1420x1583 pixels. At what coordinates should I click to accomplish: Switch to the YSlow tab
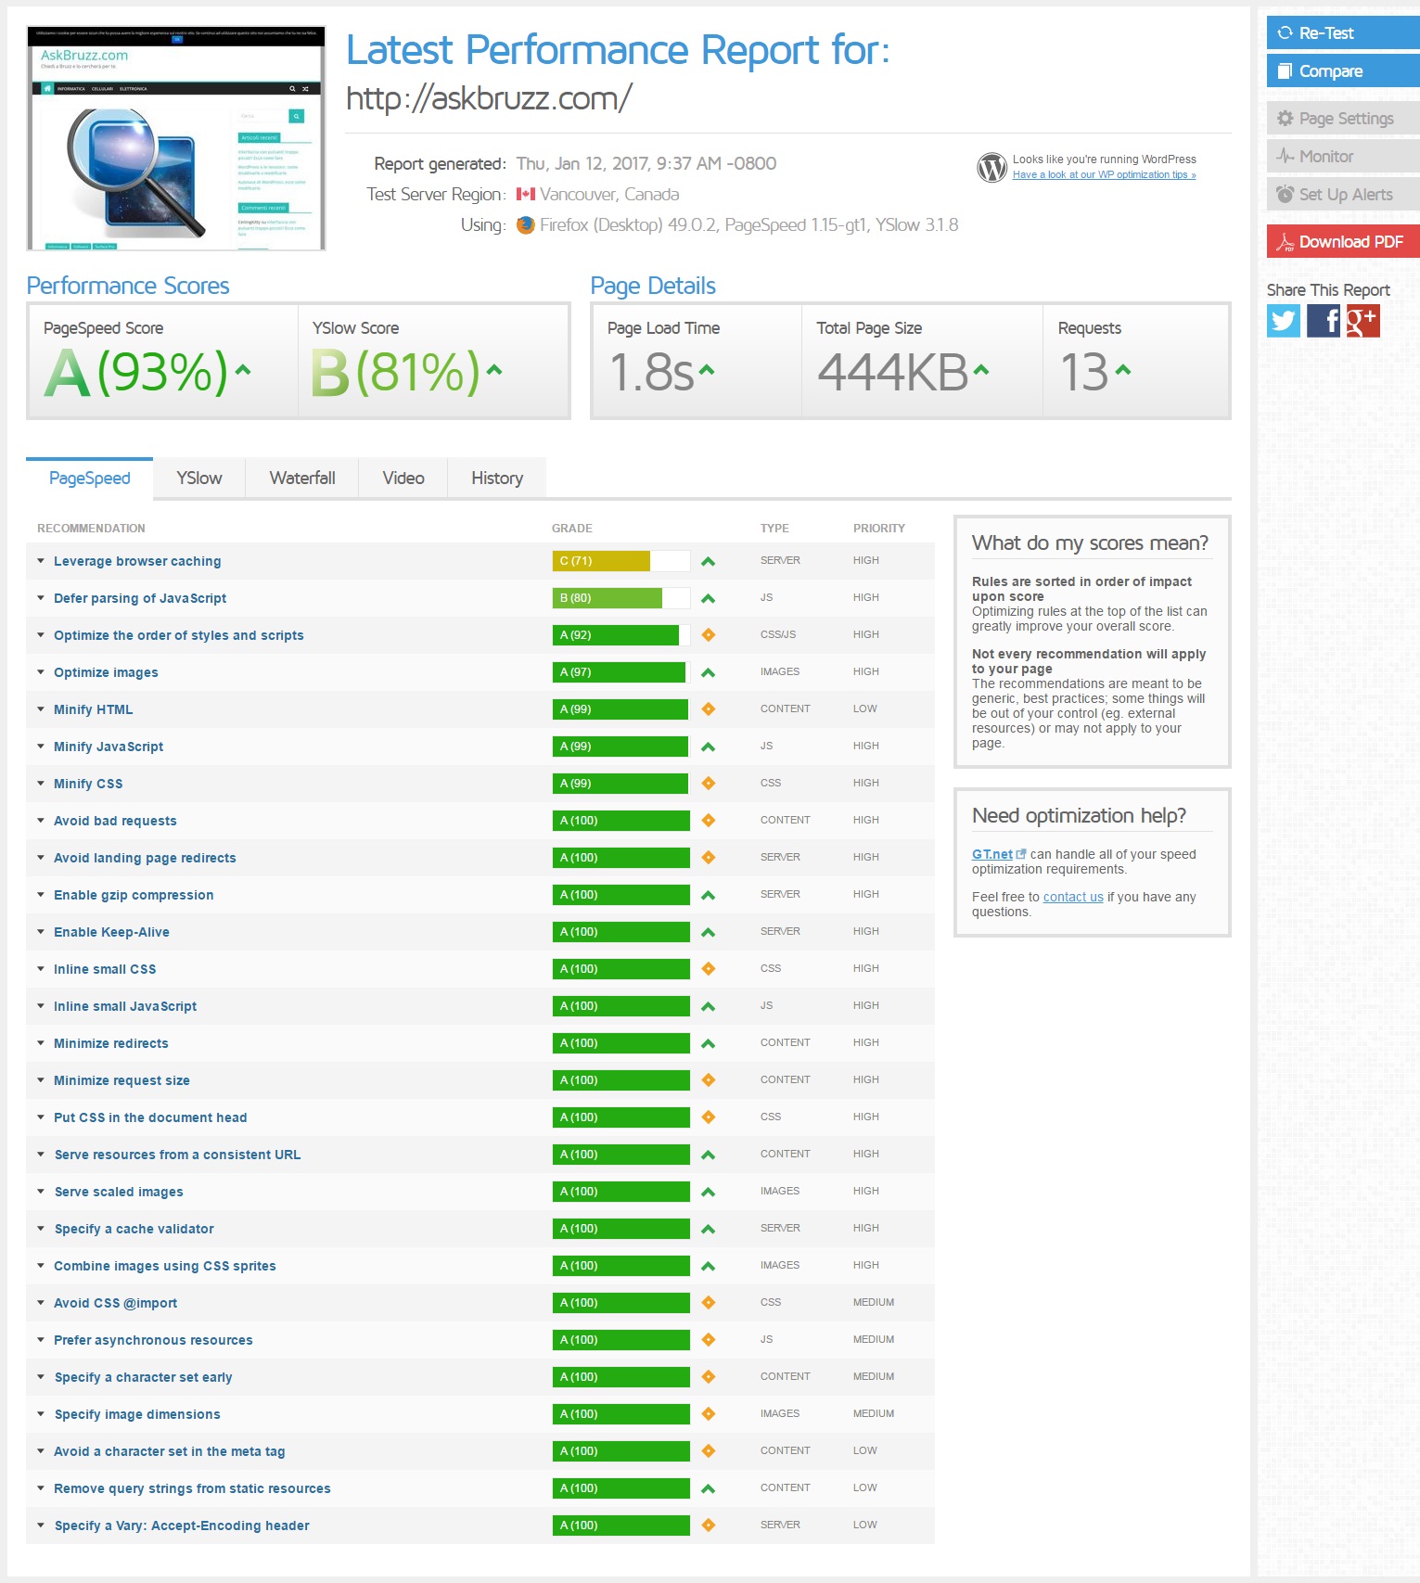(x=199, y=479)
